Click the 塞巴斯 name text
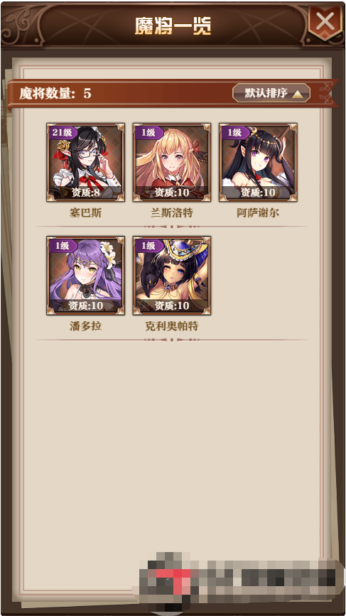Image resolution: width=346 pixels, height=616 pixels. click(85, 213)
